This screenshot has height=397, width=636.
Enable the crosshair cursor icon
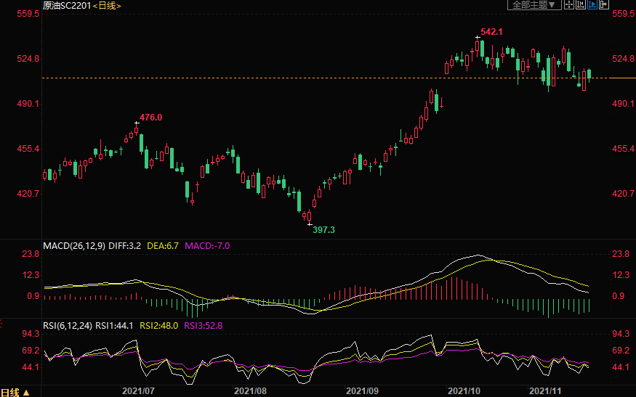(x=569, y=5)
